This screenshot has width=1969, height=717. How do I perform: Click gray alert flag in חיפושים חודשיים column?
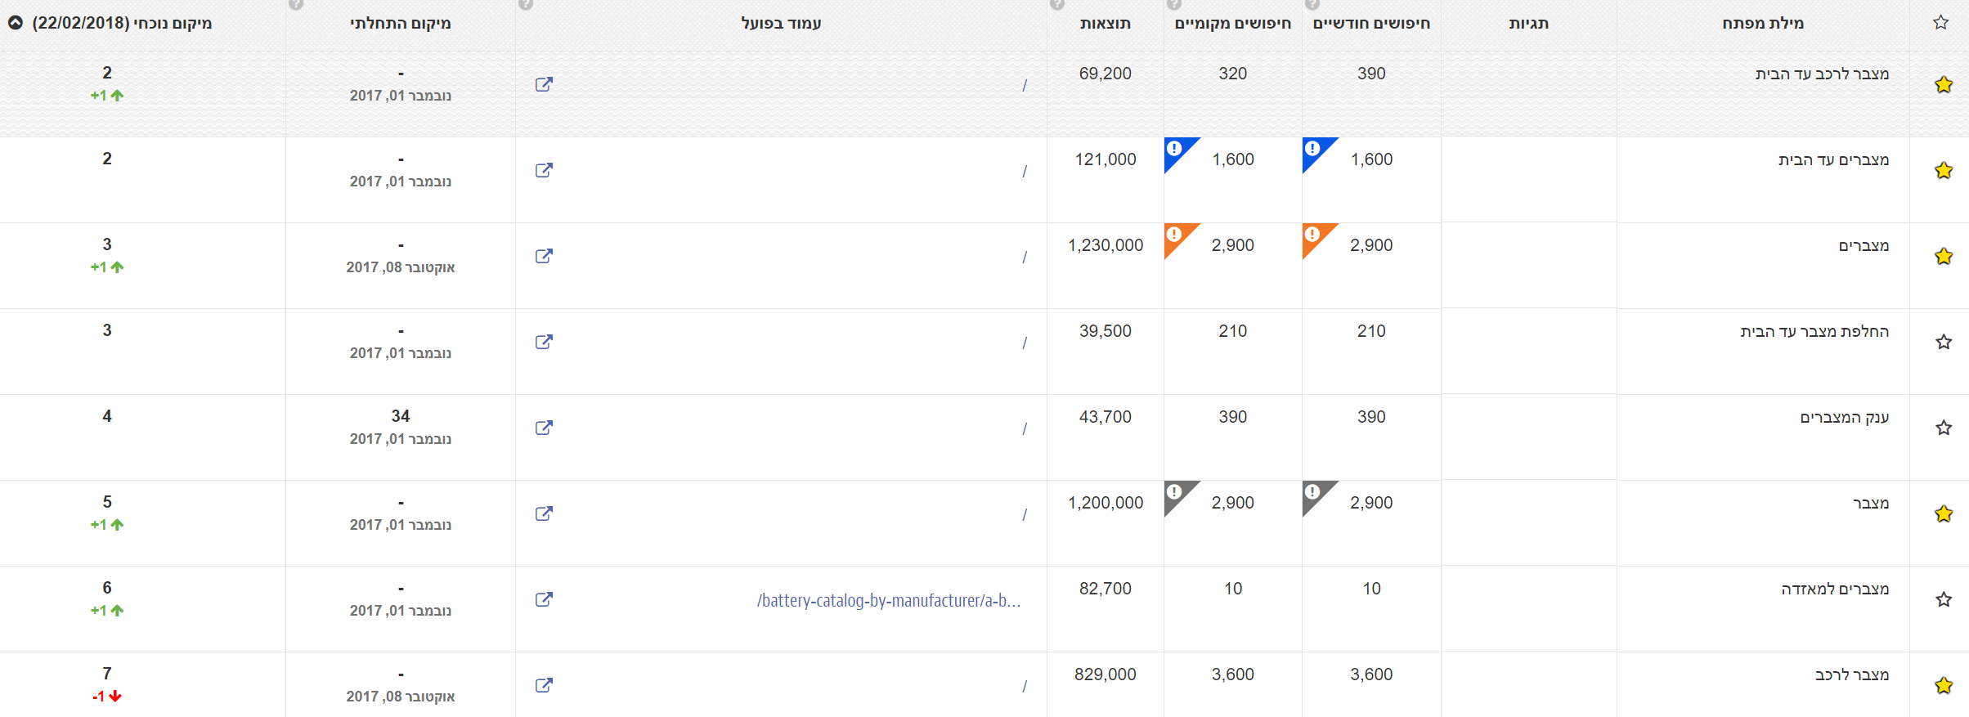click(1314, 493)
